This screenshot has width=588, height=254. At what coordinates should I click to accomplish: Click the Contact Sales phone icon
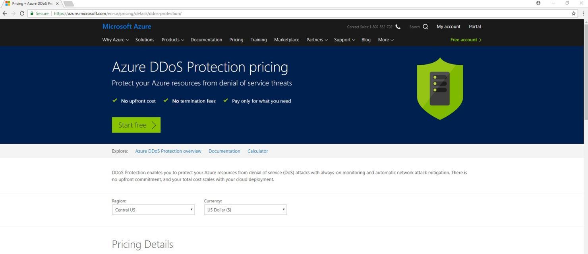pos(398,27)
